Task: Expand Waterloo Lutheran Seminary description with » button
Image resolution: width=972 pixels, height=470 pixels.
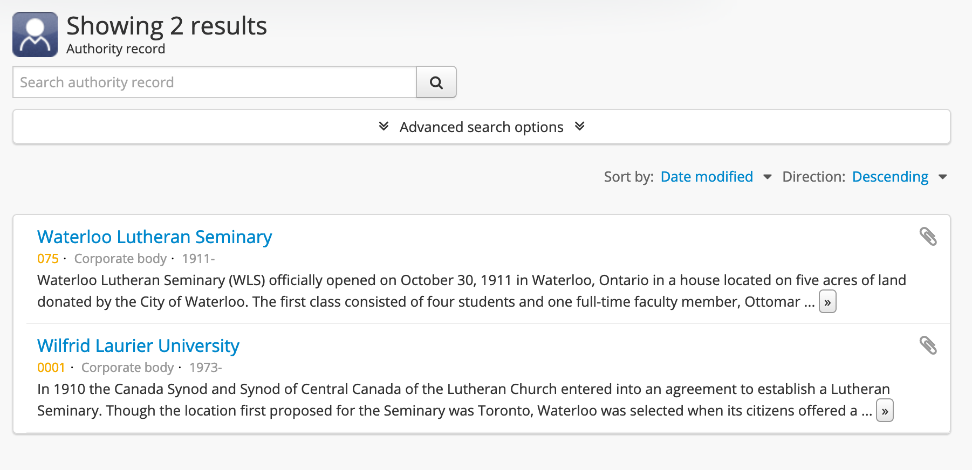Action: [x=827, y=302]
